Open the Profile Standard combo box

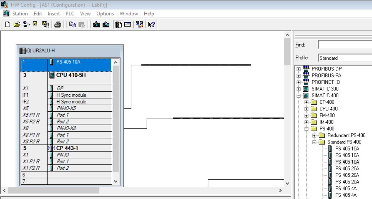tap(345, 58)
